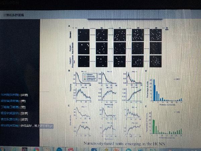Click the first Standard dot array image

click(83, 35)
